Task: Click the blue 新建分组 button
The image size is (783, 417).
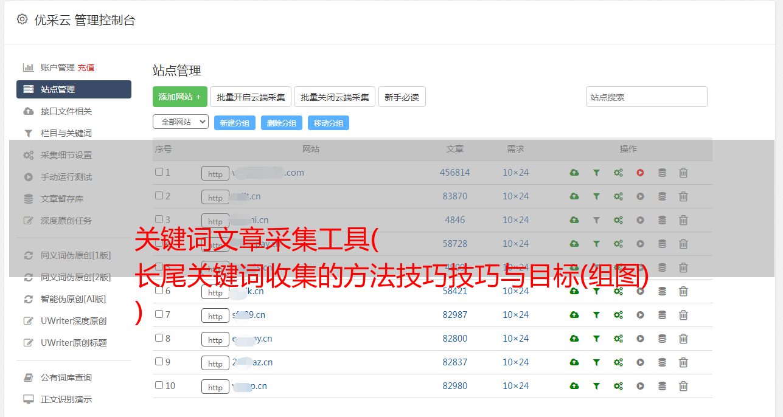Action: point(235,123)
